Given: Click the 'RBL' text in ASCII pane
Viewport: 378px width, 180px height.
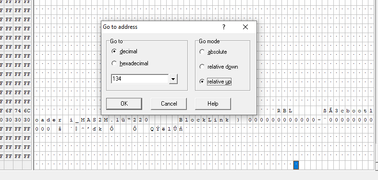Looking at the screenshot, I should tap(284, 110).
